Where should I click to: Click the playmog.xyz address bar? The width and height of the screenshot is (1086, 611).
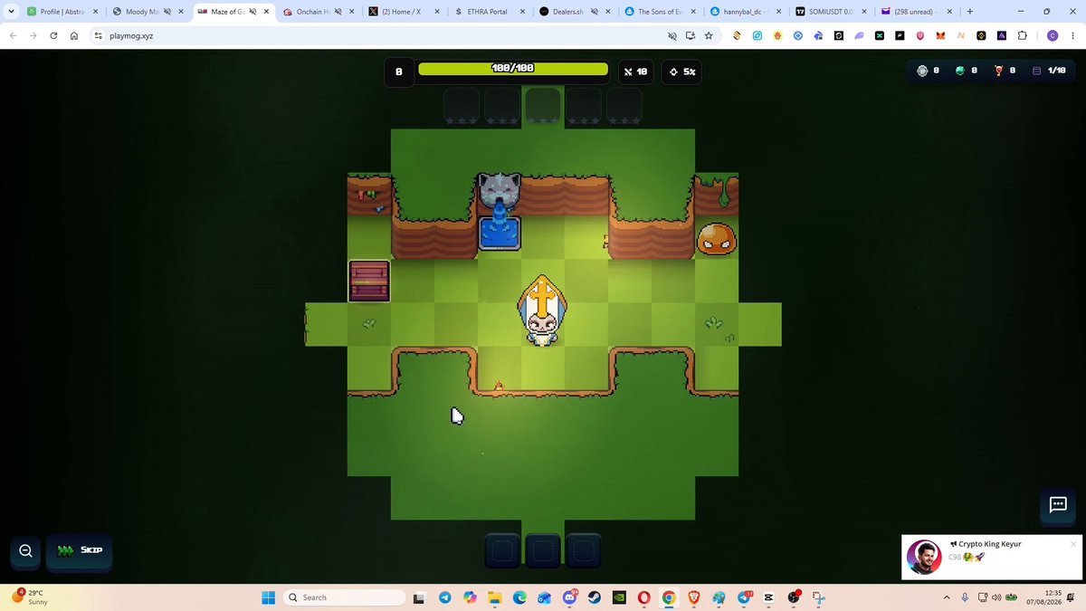(380, 35)
